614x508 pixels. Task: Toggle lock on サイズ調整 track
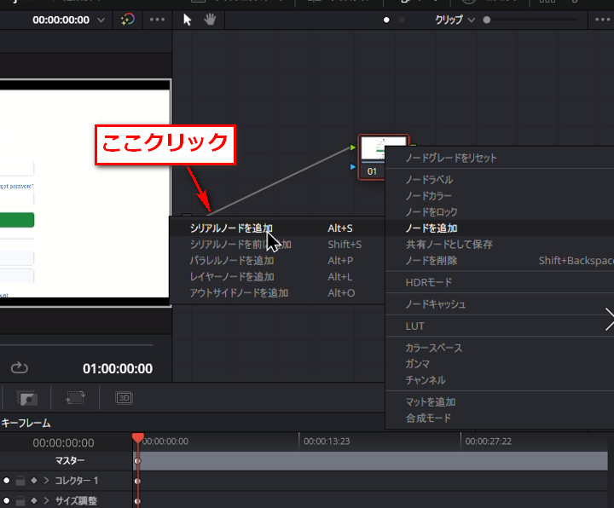pyautogui.click(x=20, y=501)
